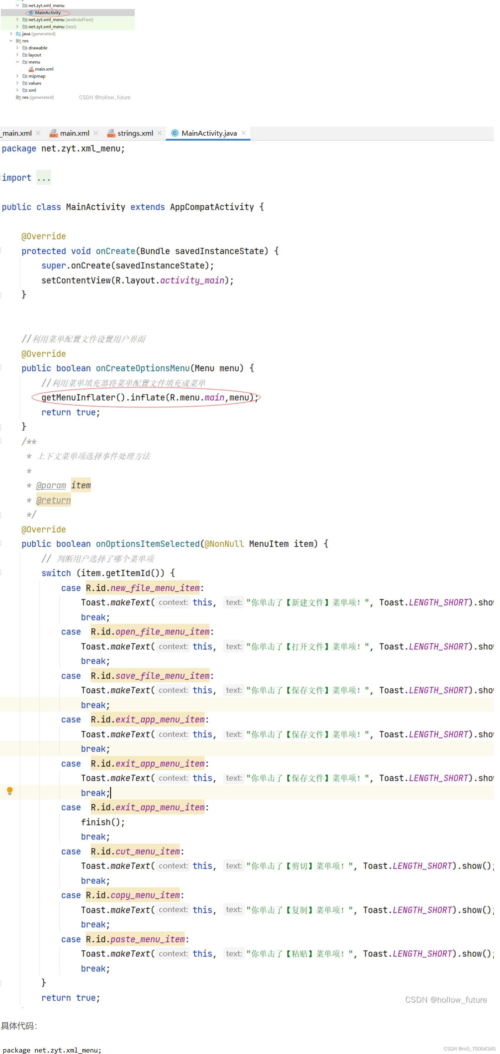Click the switch (item.getItemId()) statement
The height and width of the screenshot is (1054, 500).
[x=108, y=573]
